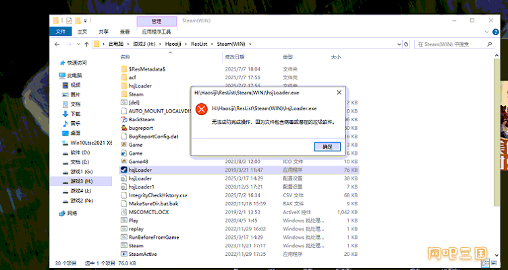Select 游戏4 (J:) drive in navigation pane
Image resolution: width=508 pixels, height=270 pixels.
tap(81, 191)
